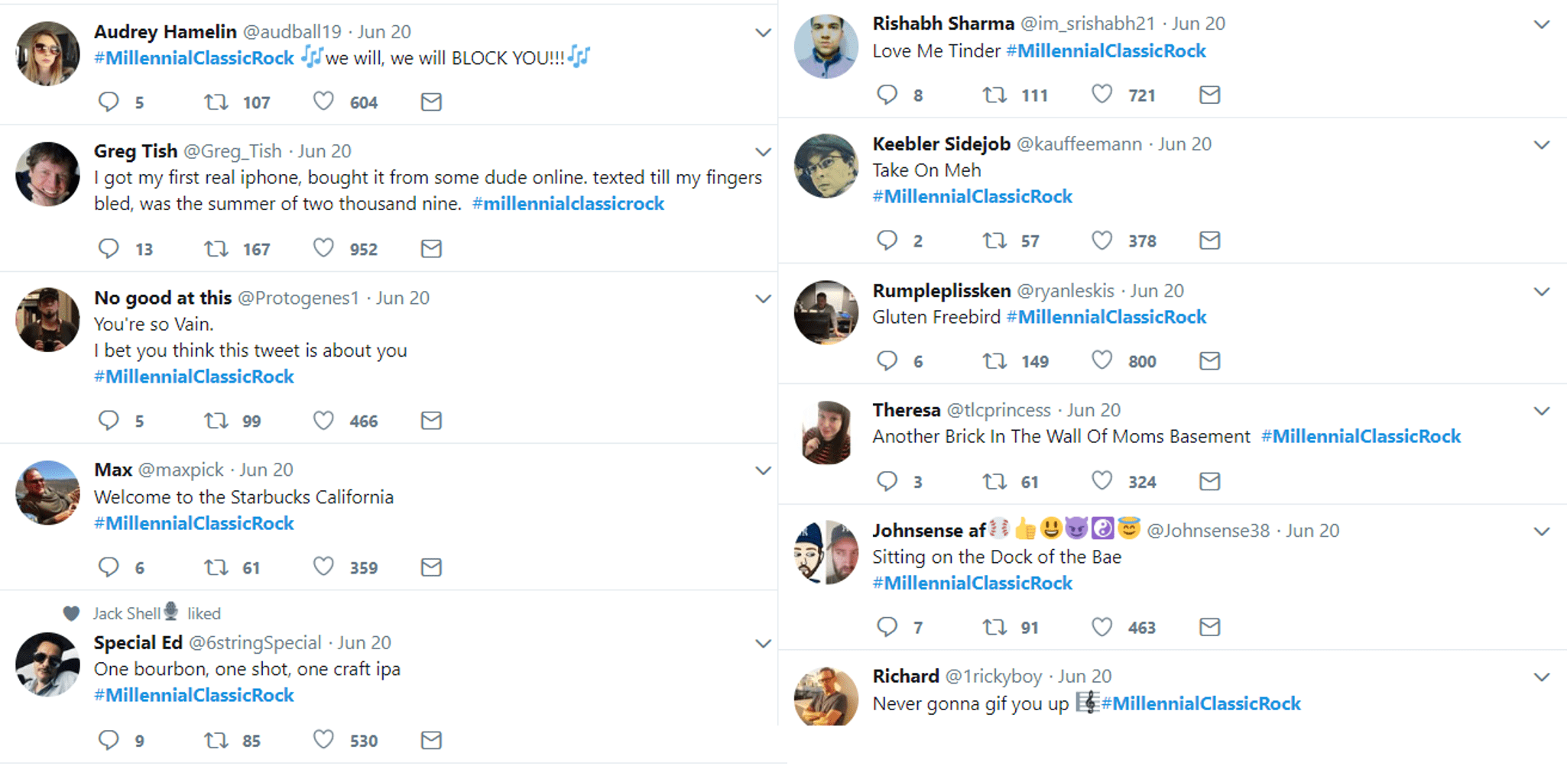
Task: Reply to Rishabh Sharma's Love Me Tinder tweet
Action: 887,95
